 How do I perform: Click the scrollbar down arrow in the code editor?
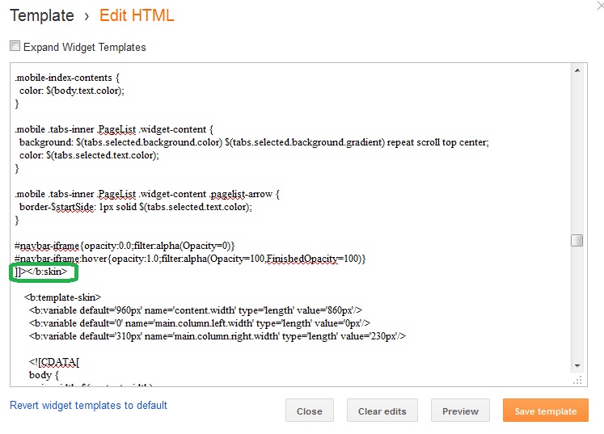(577, 365)
